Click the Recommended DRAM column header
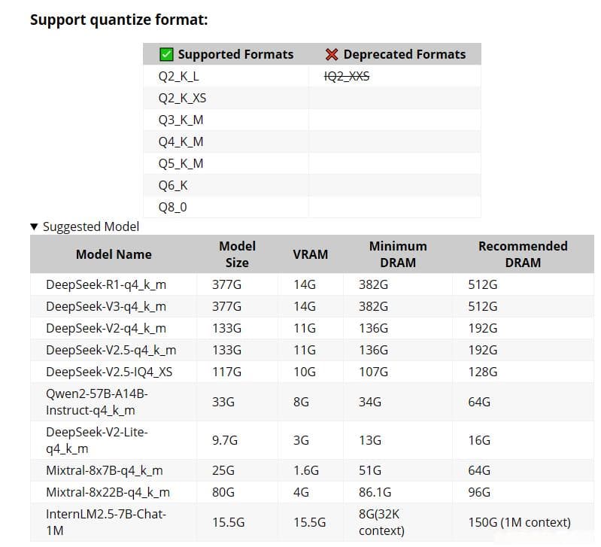Screen dimensions: 601x547 [x=523, y=254]
